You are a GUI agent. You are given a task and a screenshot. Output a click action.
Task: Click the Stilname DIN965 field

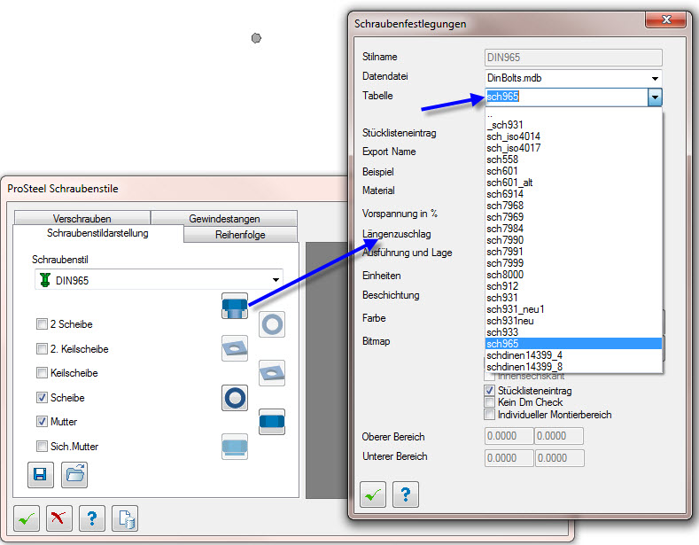573,58
